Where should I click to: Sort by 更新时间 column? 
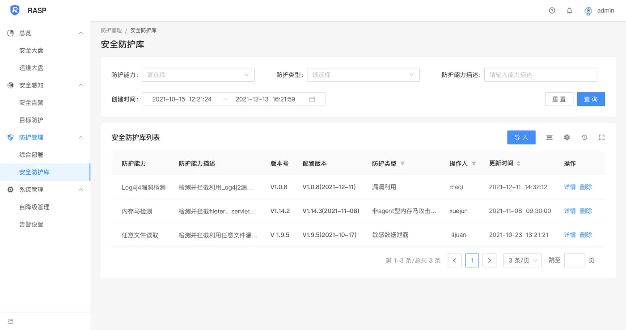coord(519,164)
